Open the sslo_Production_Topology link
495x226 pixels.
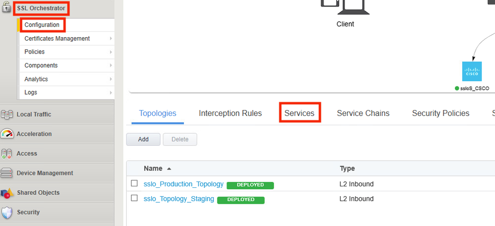(x=183, y=184)
